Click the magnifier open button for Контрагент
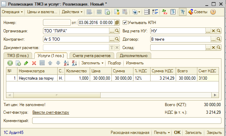Screen dimensions: 226x136 (x=117, y=39)
